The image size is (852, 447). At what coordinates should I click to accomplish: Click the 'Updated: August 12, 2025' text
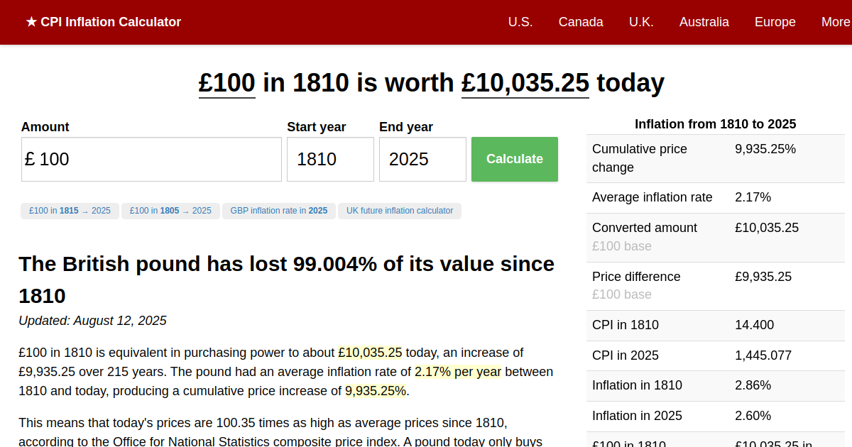click(x=92, y=321)
